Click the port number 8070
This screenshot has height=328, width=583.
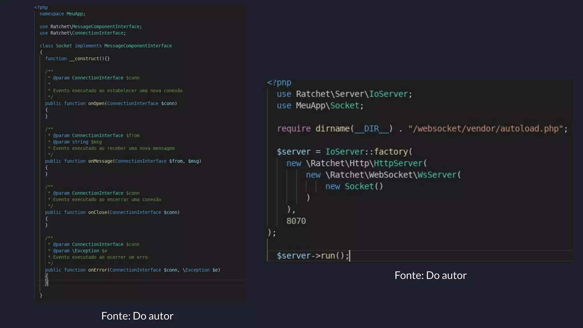[x=296, y=221]
